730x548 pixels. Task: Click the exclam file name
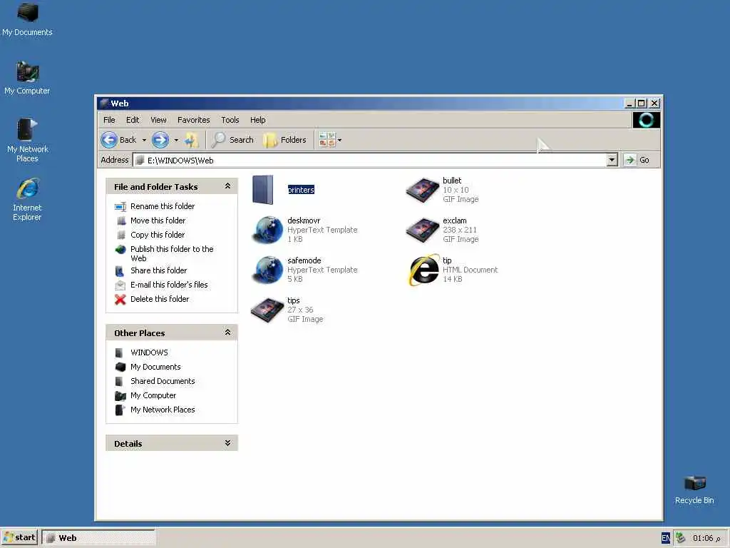coord(454,220)
